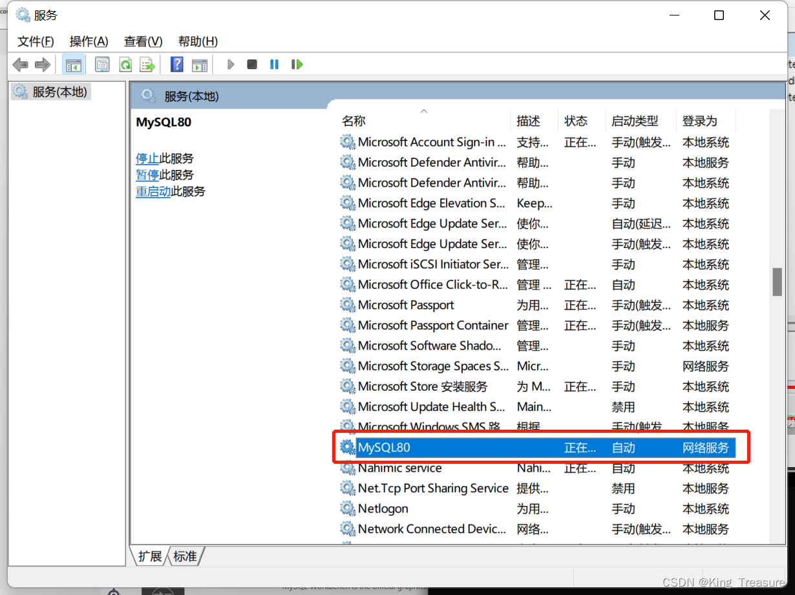
Task: Switch to the 扩展 tab
Action: click(150, 556)
